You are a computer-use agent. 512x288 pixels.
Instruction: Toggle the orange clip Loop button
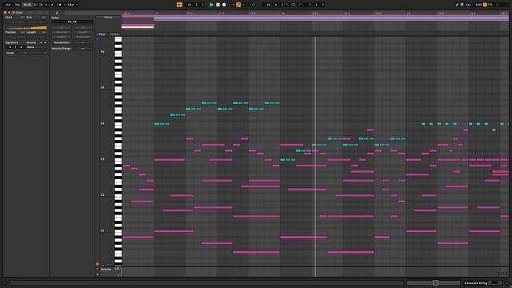point(26,28)
